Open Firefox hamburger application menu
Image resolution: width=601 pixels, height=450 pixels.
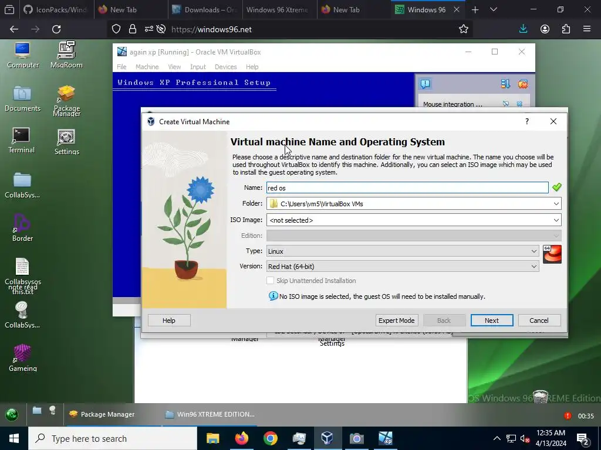coord(587,29)
